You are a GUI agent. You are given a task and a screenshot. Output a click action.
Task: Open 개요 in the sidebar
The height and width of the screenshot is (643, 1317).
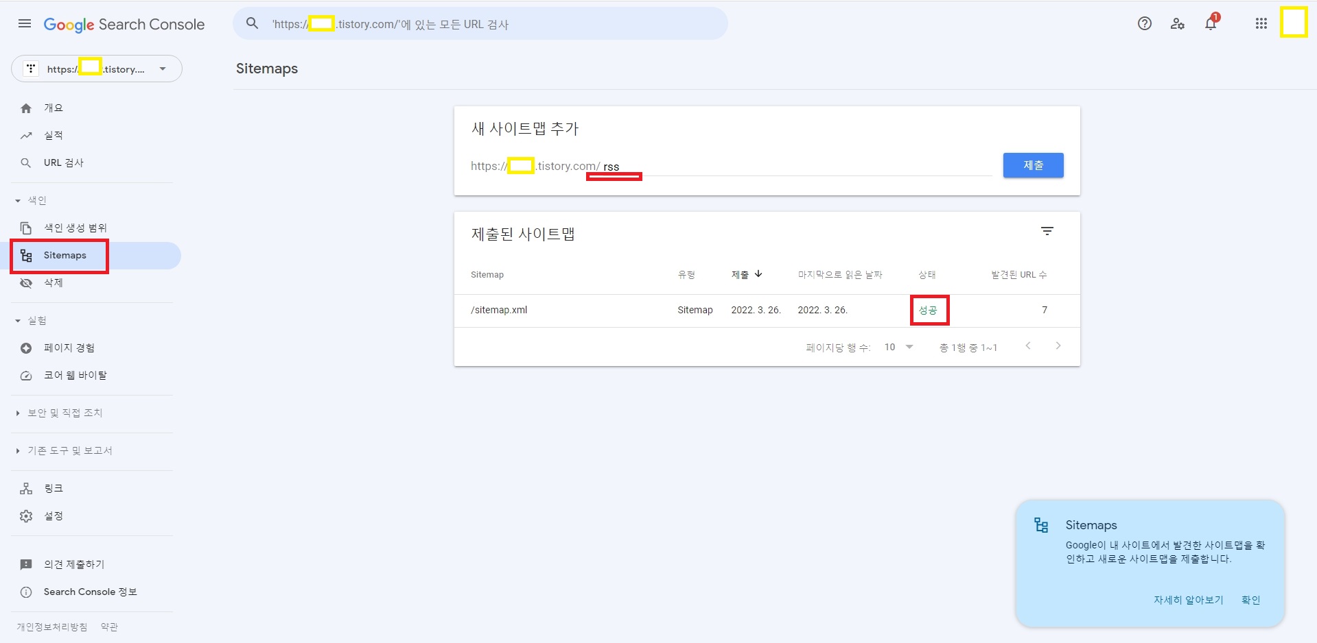(54, 108)
